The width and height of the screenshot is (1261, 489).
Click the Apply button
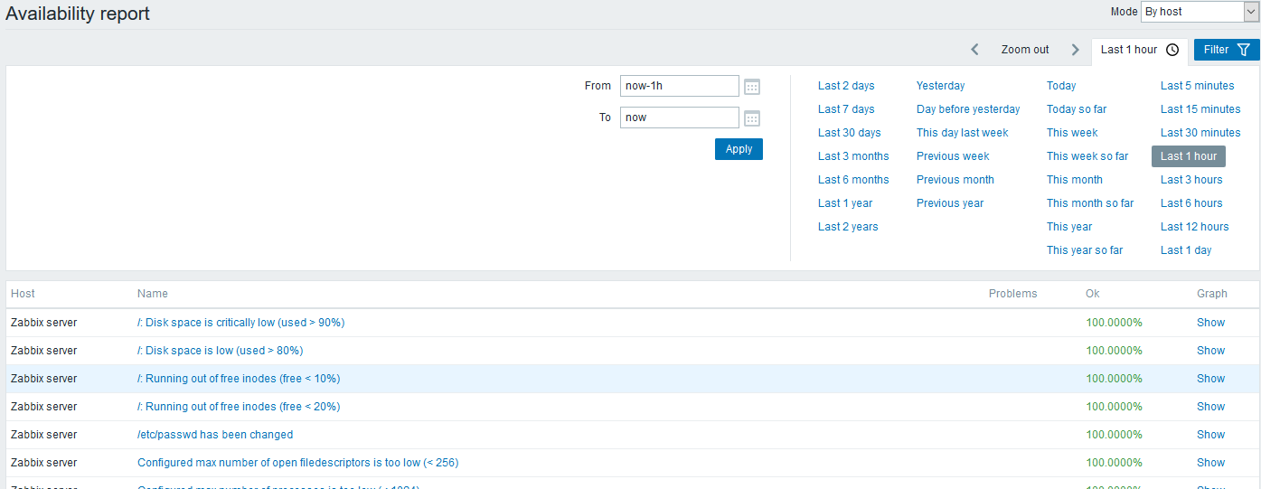point(739,149)
